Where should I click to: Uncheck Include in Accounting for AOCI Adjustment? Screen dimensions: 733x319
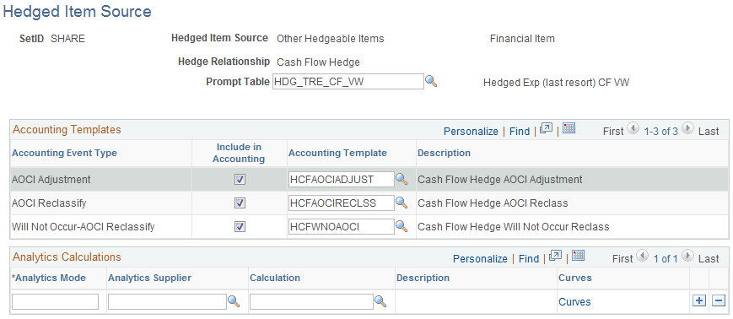click(x=240, y=180)
